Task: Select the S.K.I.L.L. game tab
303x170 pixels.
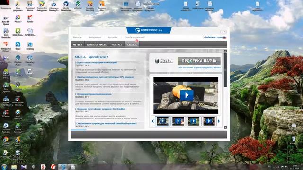Action: 132,44
